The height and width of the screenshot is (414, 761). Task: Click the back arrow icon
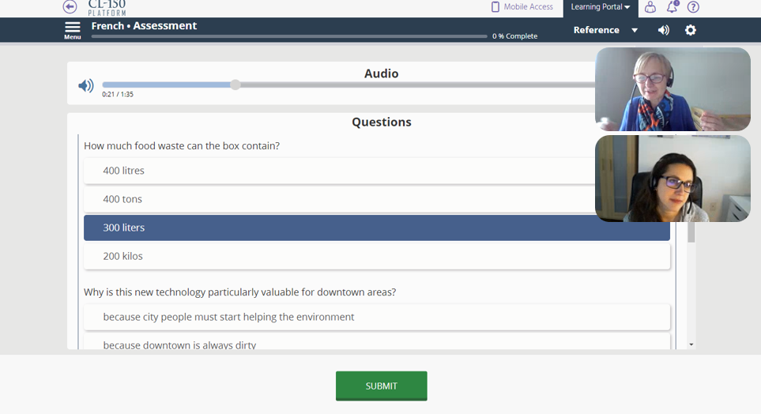(70, 7)
